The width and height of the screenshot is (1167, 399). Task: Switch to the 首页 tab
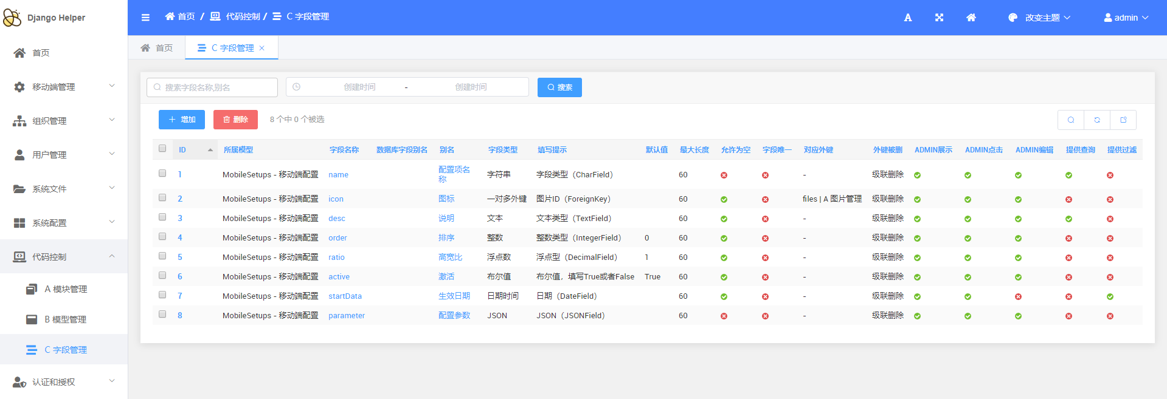pos(157,48)
